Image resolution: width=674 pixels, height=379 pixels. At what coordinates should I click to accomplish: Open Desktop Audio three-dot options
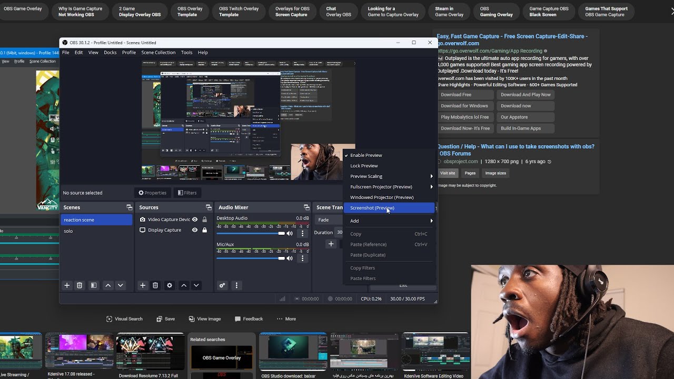[x=302, y=233]
